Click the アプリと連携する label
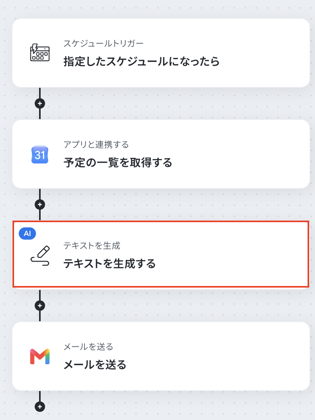Screen dimensions: 315x420 click(x=96, y=145)
